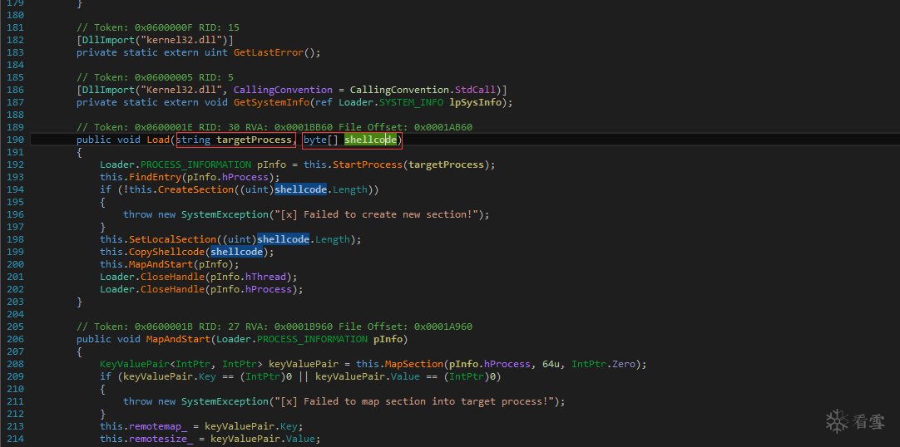
Task: Click PROCESS_INFORMATION in MapAndStart signature
Action: (x=312, y=339)
